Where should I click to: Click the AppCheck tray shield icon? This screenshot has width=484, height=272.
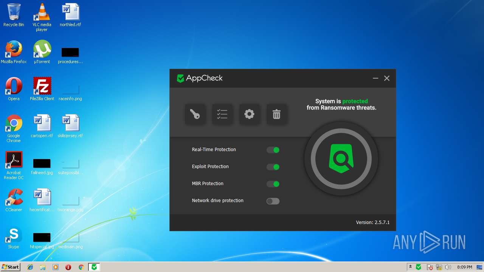[419, 267]
